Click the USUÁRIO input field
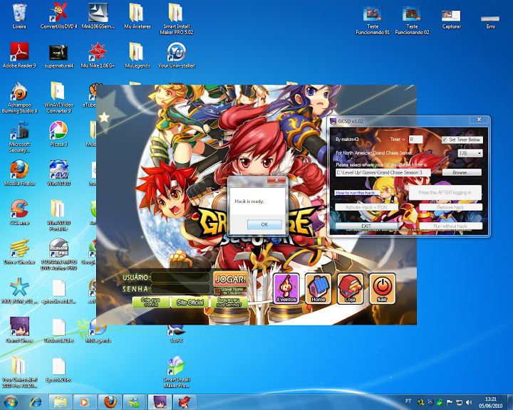Image resolution: width=513 pixels, height=410 pixels. click(180, 278)
